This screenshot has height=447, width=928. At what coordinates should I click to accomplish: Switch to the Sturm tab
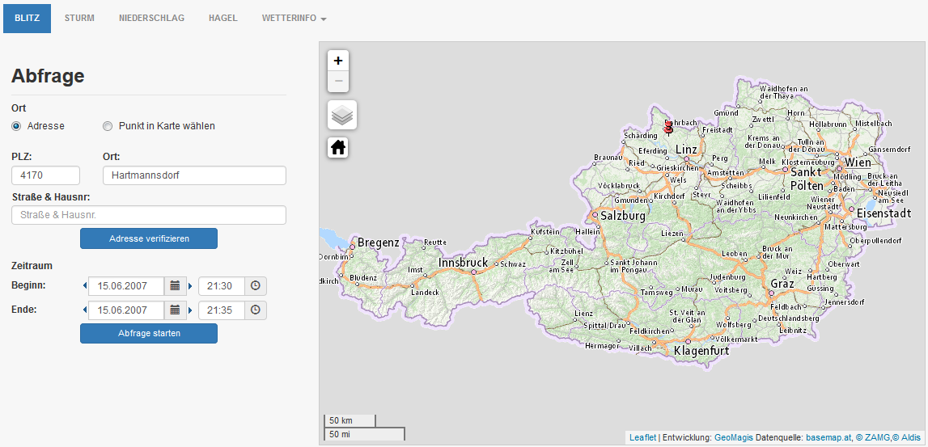click(79, 18)
